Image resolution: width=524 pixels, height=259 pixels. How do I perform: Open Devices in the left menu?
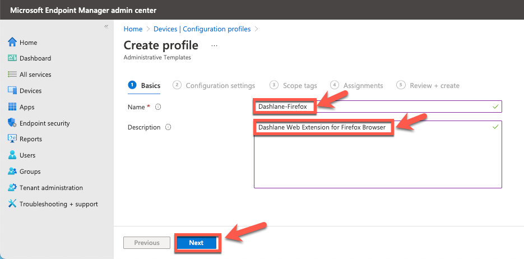click(31, 91)
